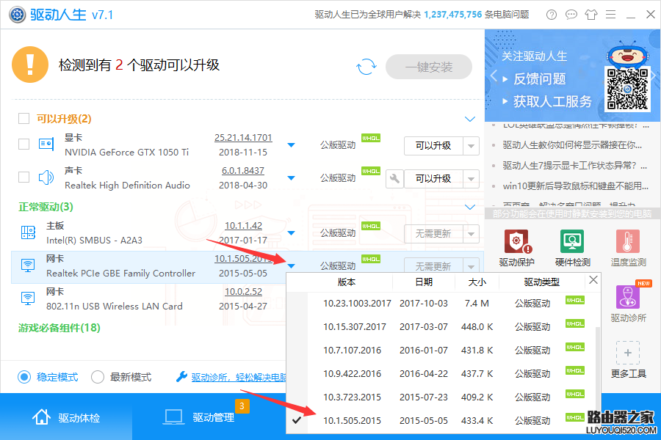661x440 pixels.
Task: Open 温度监测 temperature monitor tool
Action: (628, 249)
